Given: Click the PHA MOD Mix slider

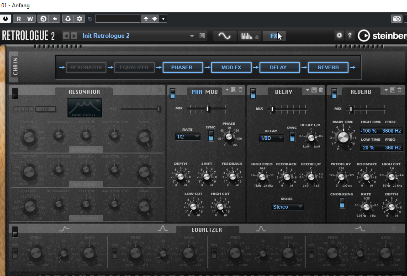Looking at the screenshot, I should point(207,108).
